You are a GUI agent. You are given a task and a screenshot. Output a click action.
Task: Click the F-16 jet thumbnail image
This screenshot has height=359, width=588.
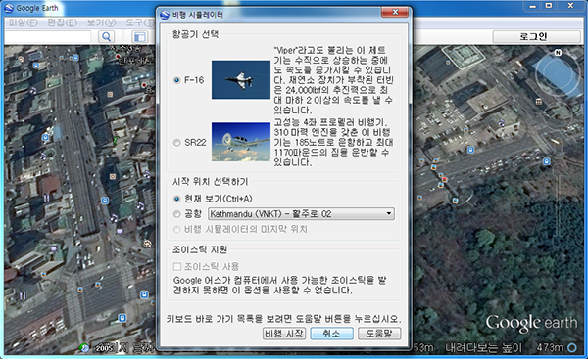coord(241,80)
